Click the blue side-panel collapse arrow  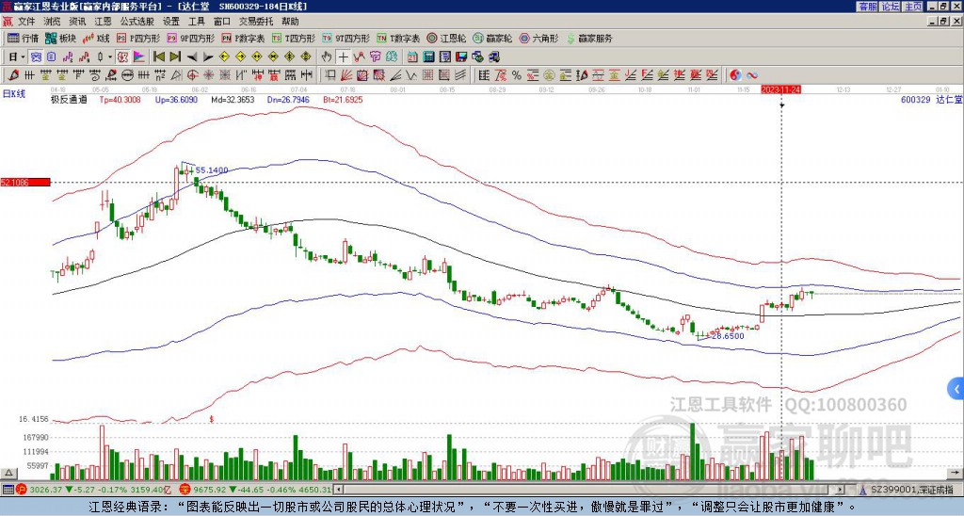click(956, 389)
